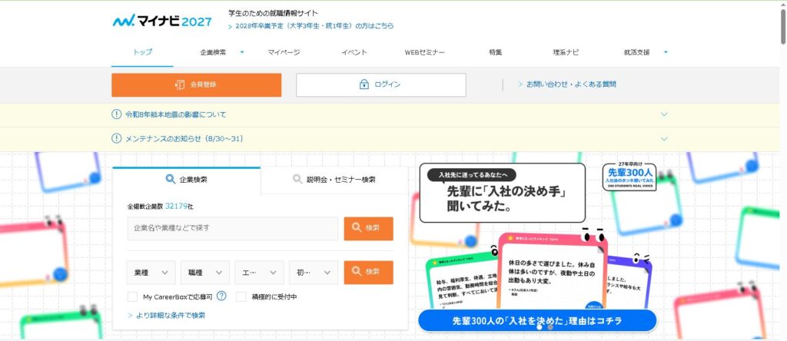The height and width of the screenshot is (341, 787).
Task: Click the 企業名や業種などで探す search field
Action: point(232,228)
